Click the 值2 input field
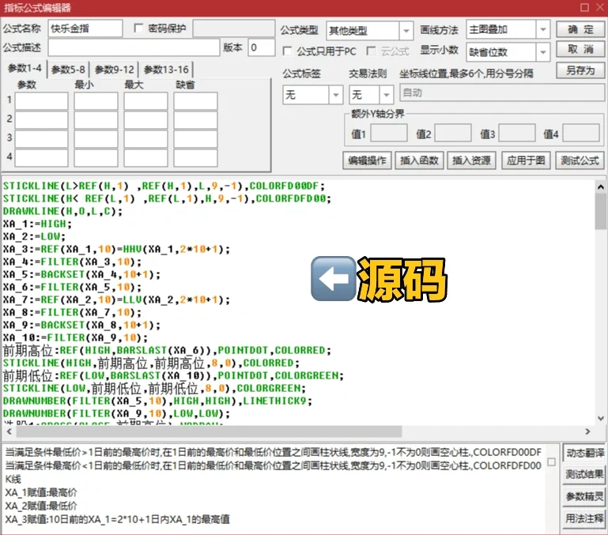Image resolution: width=608 pixels, height=535 pixels. coord(453,134)
